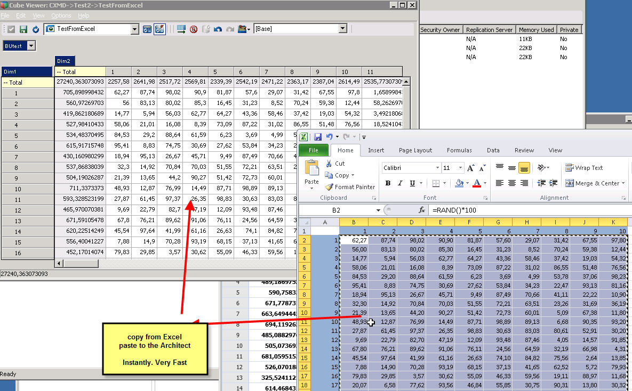Open the Help menu in Cube Viewer
This screenshot has width=632, height=391.
(x=83, y=15)
